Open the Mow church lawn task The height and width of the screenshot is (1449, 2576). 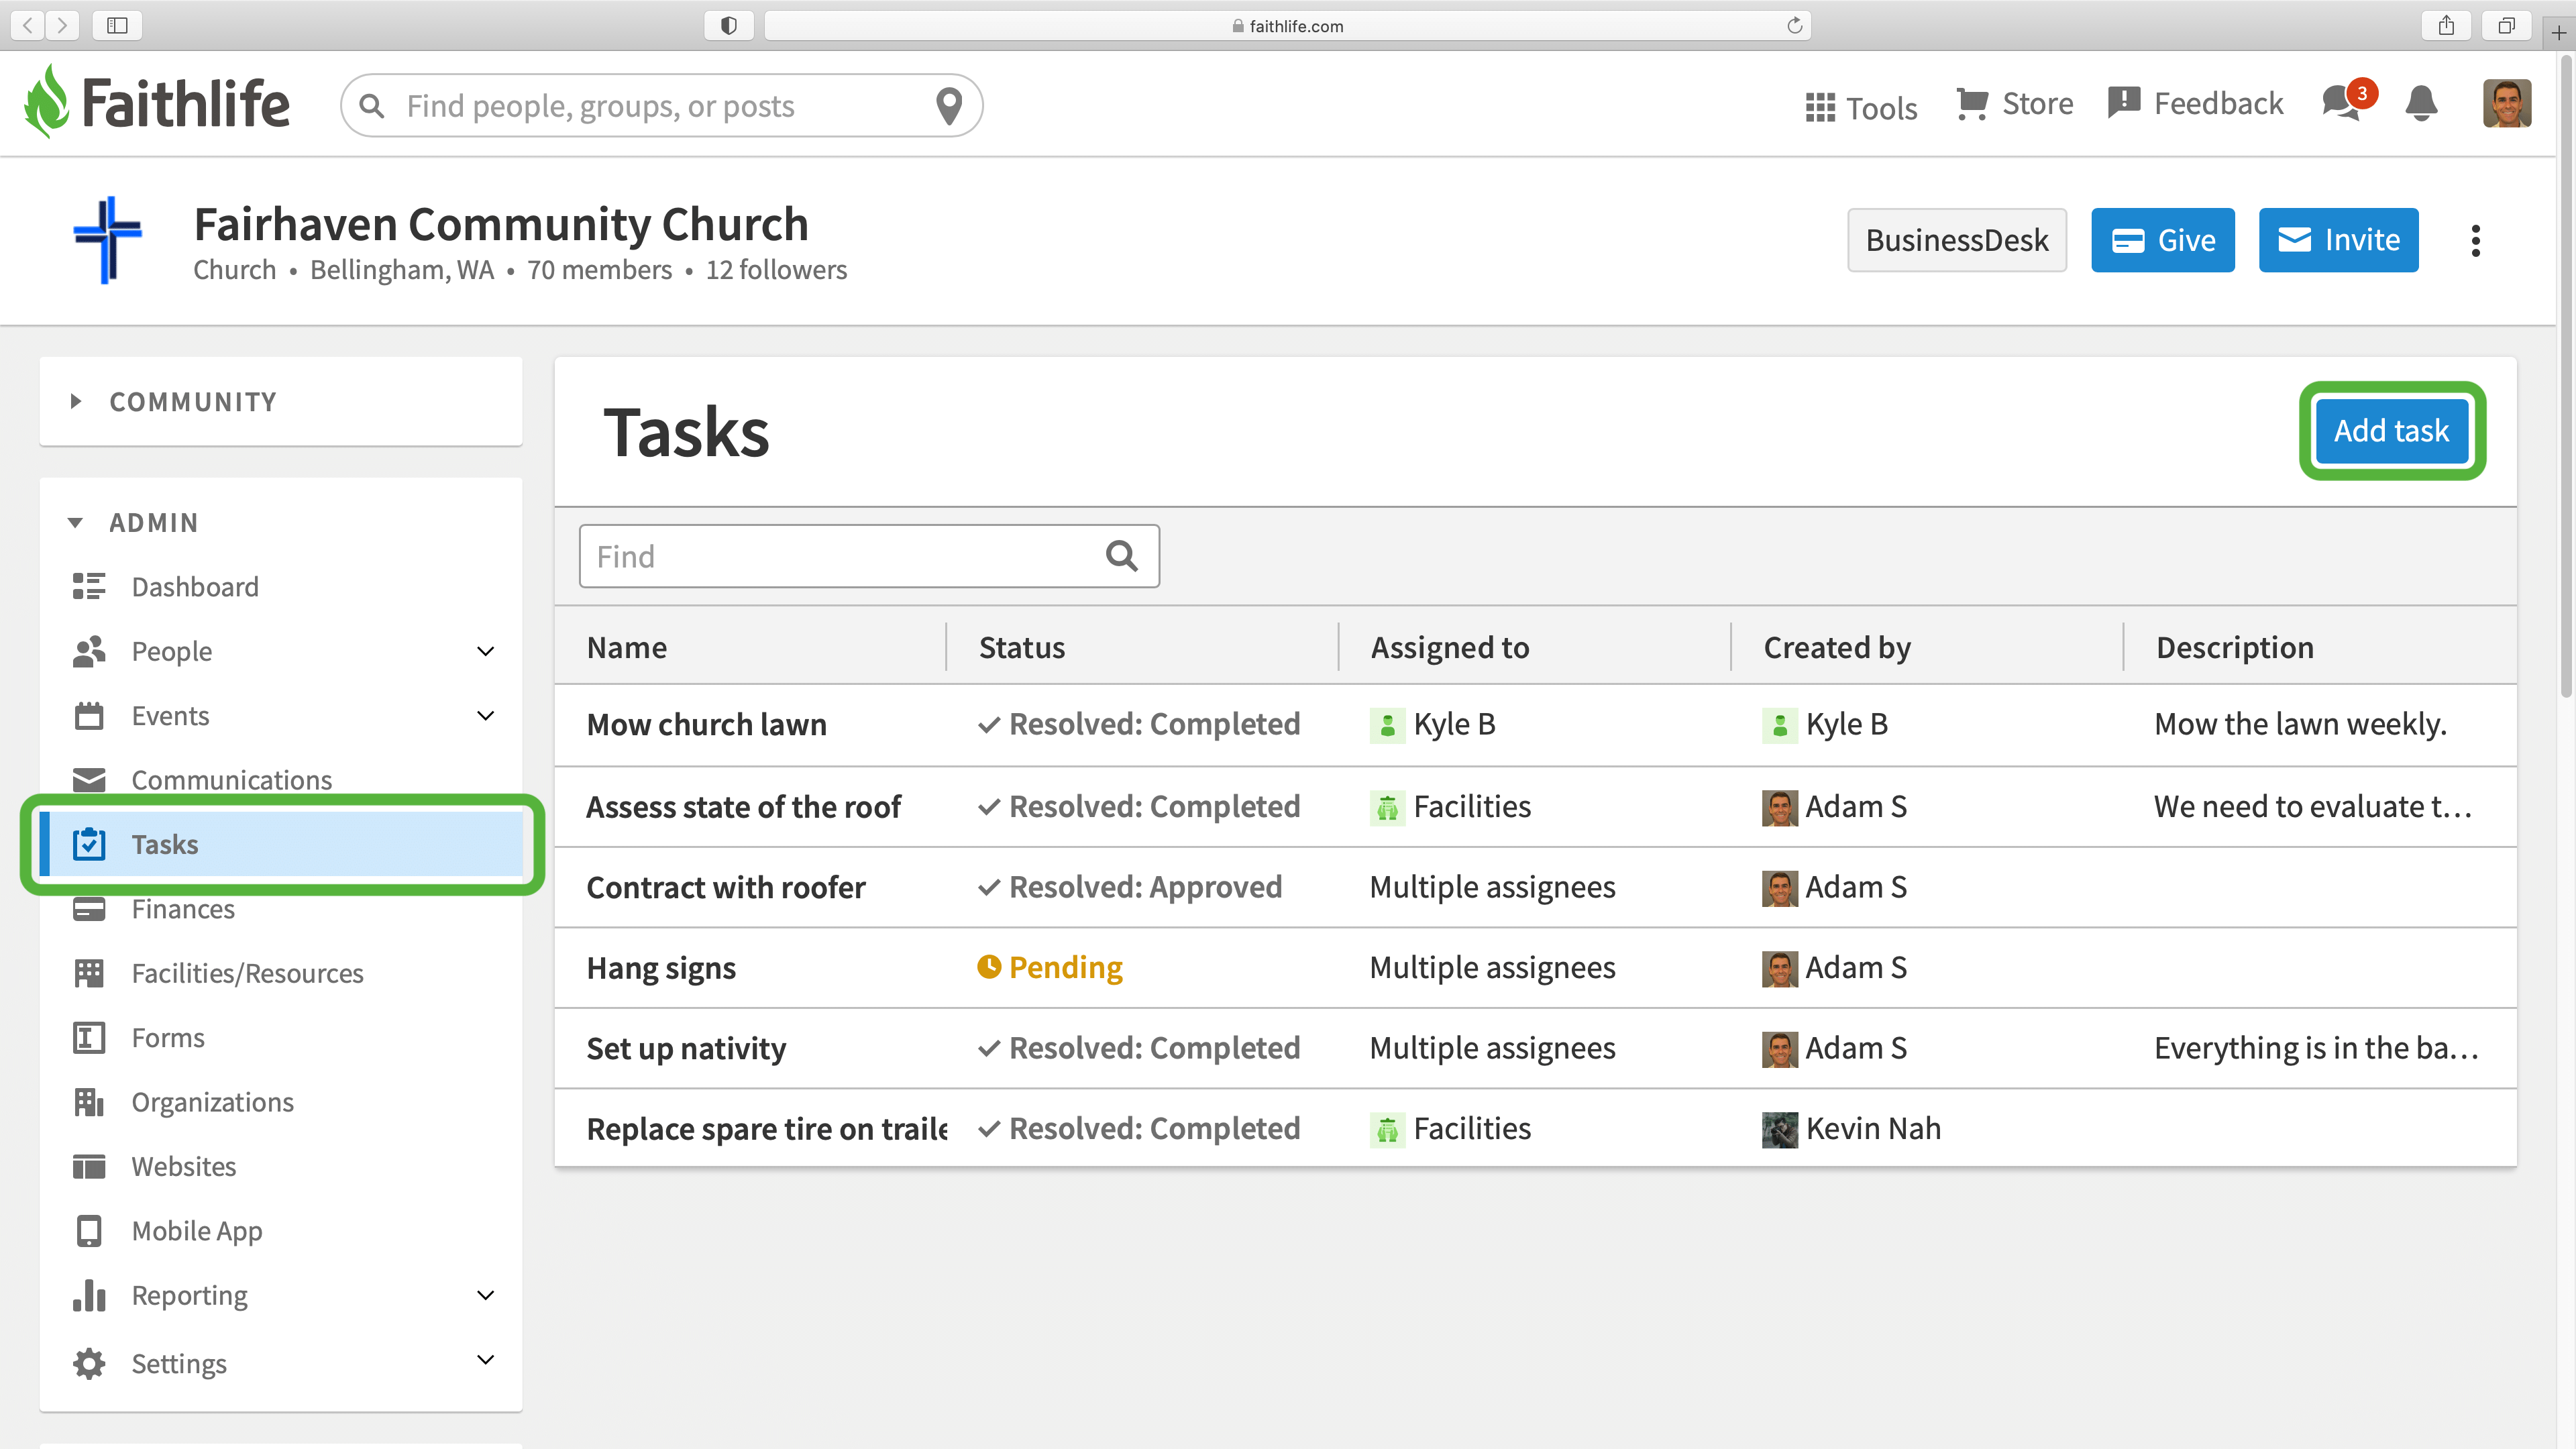tap(706, 724)
